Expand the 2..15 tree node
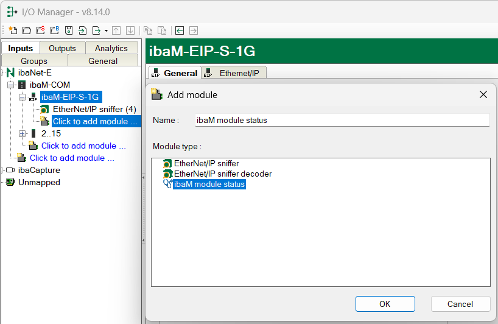The image size is (498, 324). 23,134
